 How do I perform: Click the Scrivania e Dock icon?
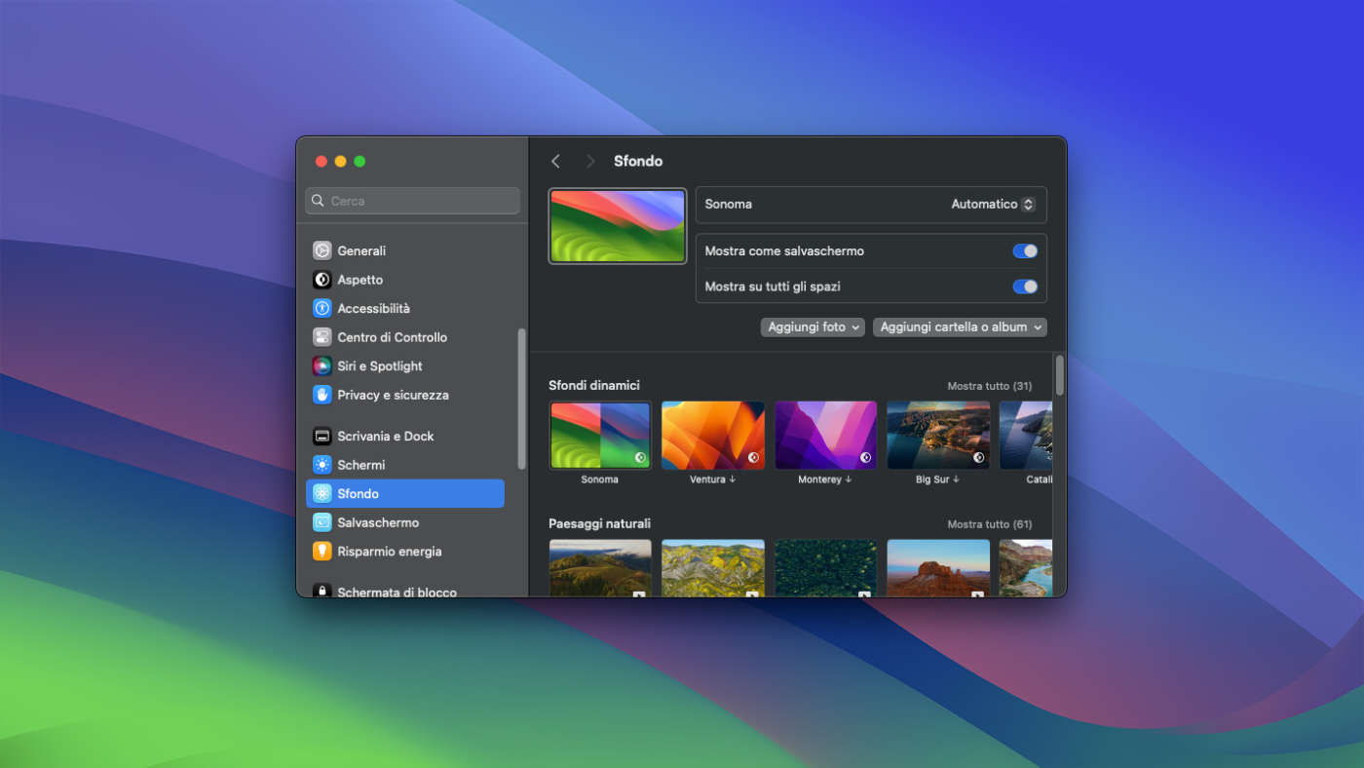[322, 436]
